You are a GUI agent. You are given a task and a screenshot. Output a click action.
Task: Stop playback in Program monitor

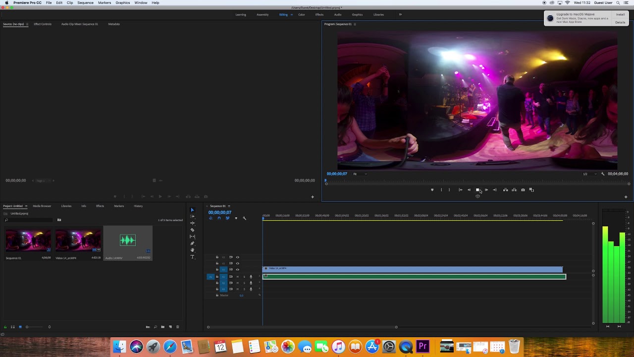(477, 190)
